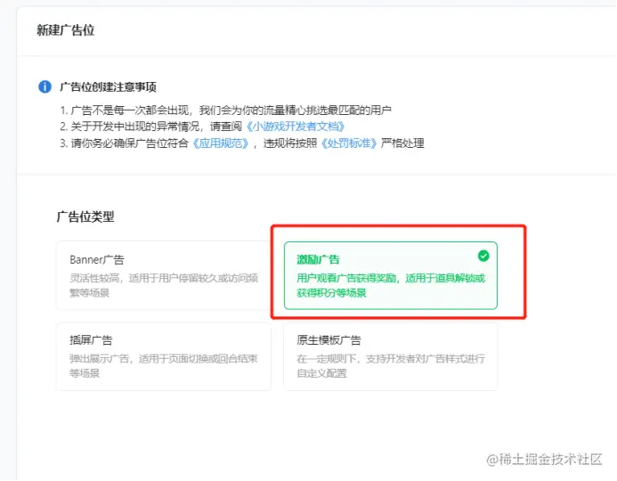Screen dimensions: 617x481
Task: Click the 插屏广告 description 弹出展示广告
Action: [x=164, y=366]
